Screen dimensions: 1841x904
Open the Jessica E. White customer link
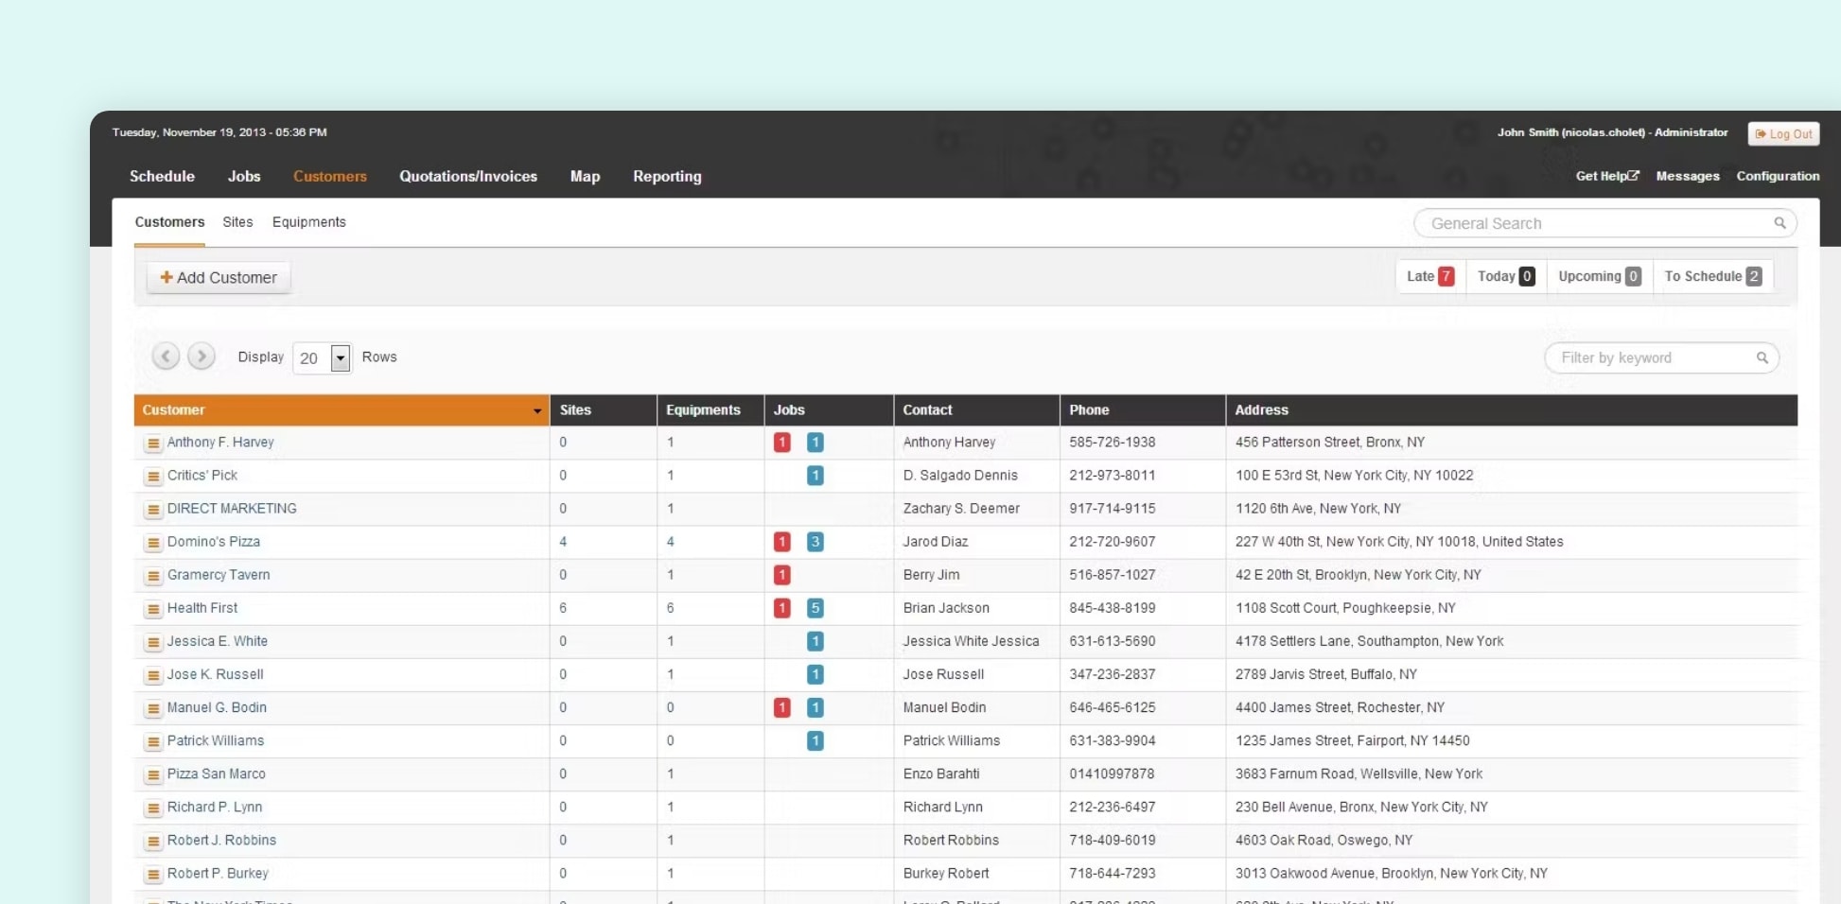217,641
